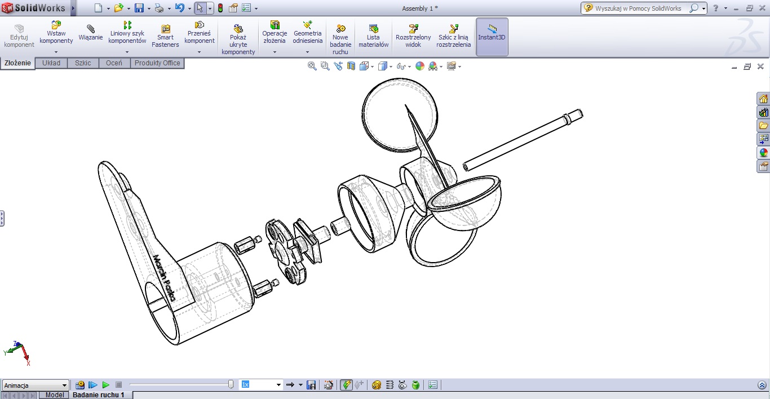The height and width of the screenshot is (399, 770).
Task: Activate Pokaż ukryte komponenty tool
Action: tap(238, 37)
